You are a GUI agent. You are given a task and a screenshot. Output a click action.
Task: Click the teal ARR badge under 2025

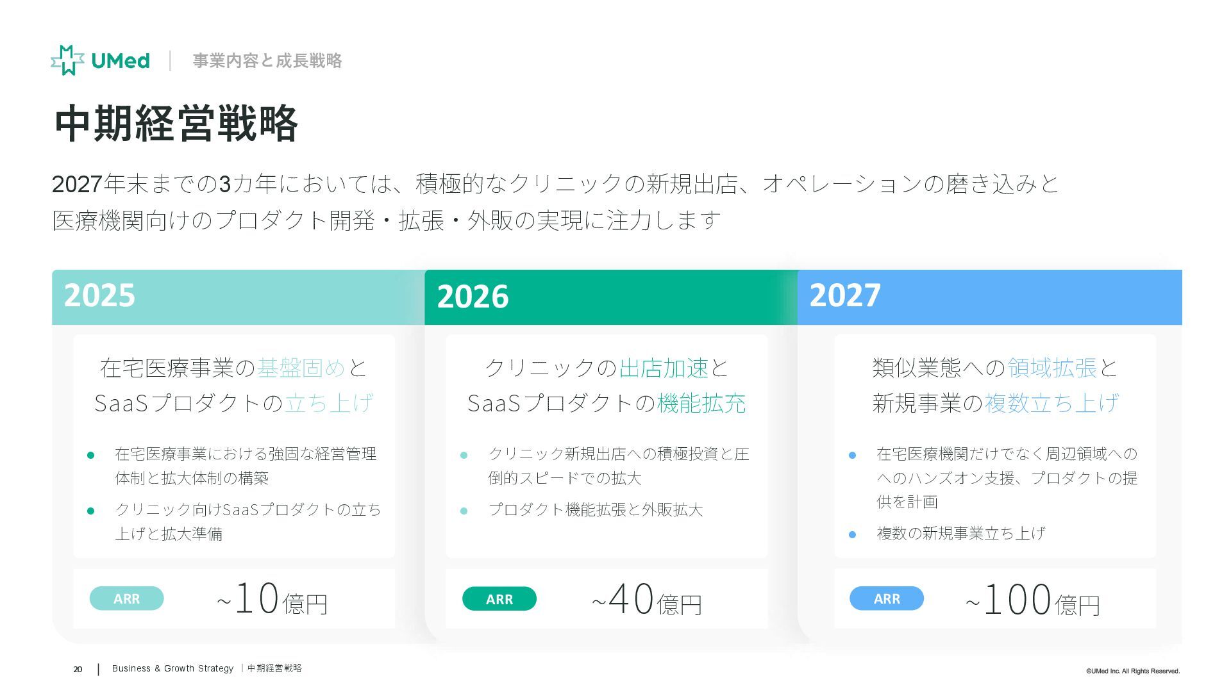pos(126,598)
